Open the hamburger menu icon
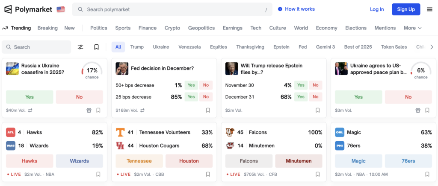This screenshot has height=186, width=438. (429, 9)
